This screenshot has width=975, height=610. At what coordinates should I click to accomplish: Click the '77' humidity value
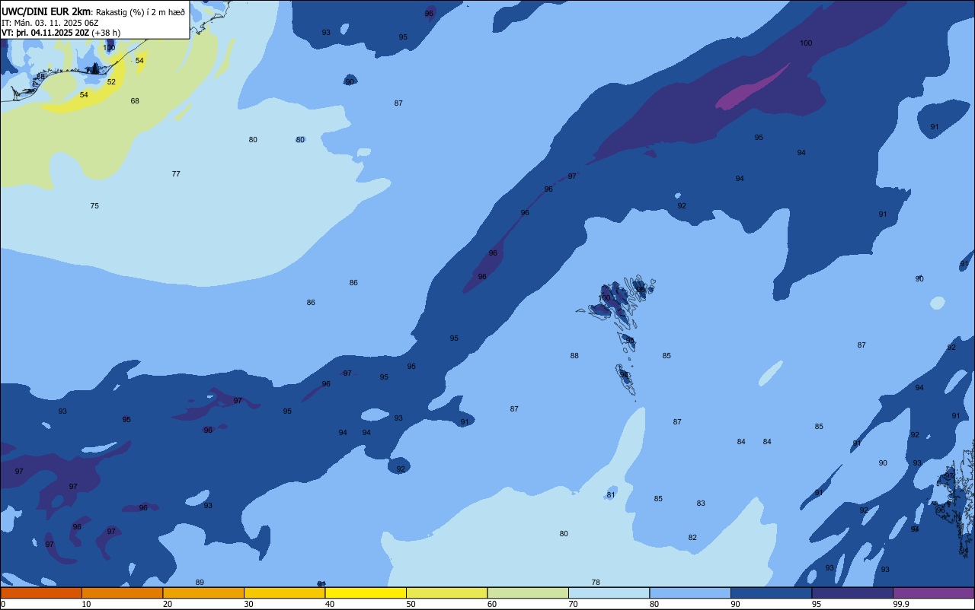point(176,174)
